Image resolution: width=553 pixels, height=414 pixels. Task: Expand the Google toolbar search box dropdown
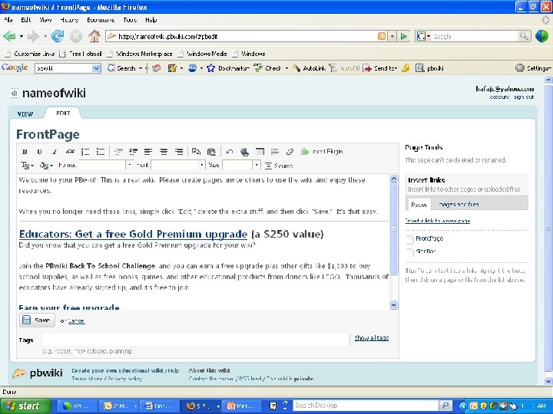[96, 68]
